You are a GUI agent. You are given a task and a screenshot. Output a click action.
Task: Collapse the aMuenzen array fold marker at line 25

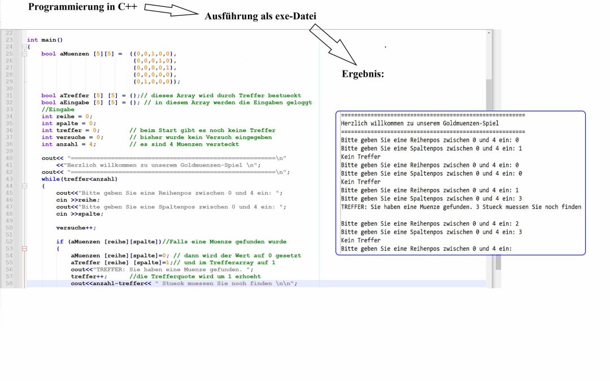pyautogui.click(x=24, y=54)
